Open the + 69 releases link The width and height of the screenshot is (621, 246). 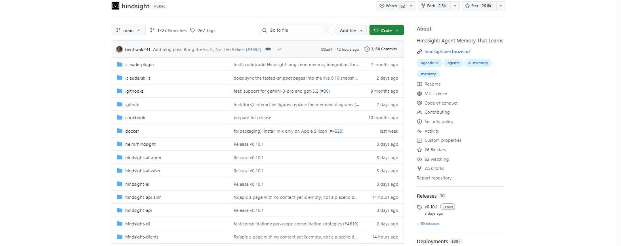coord(428,224)
